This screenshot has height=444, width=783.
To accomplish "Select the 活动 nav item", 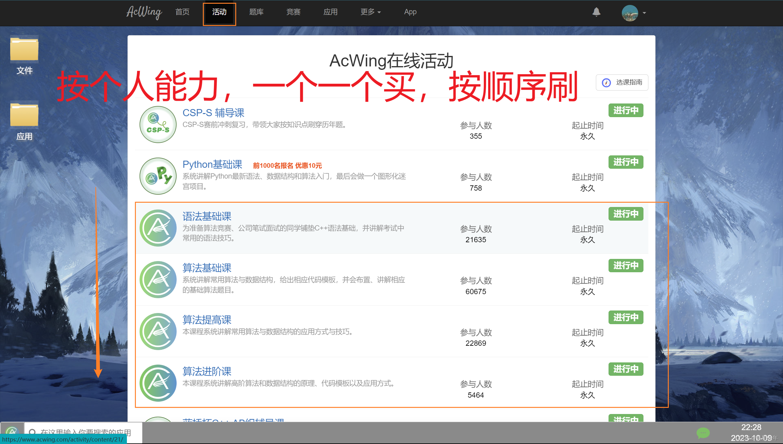I will (x=219, y=12).
